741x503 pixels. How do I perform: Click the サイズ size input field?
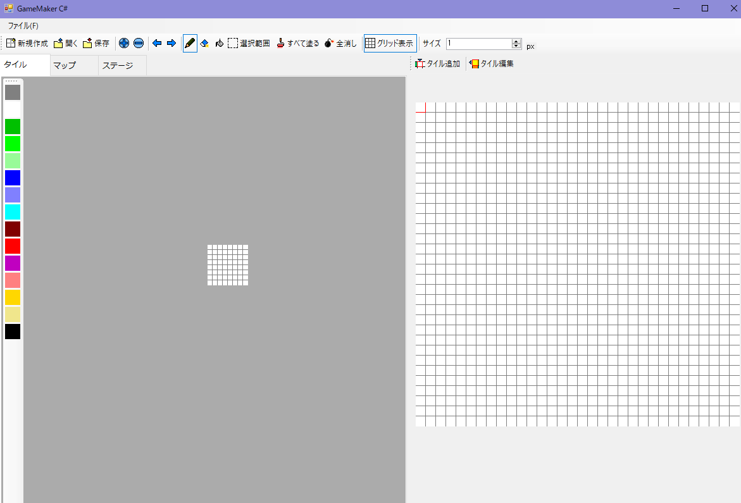click(x=479, y=44)
